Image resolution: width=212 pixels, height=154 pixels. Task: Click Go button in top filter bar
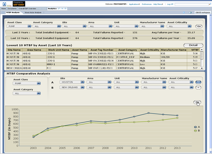[199, 26]
